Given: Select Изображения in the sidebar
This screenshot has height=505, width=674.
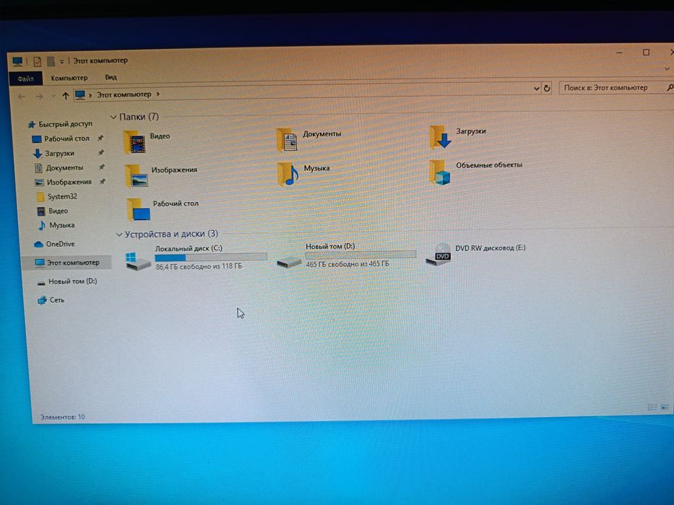Looking at the screenshot, I should pyautogui.click(x=69, y=182).
